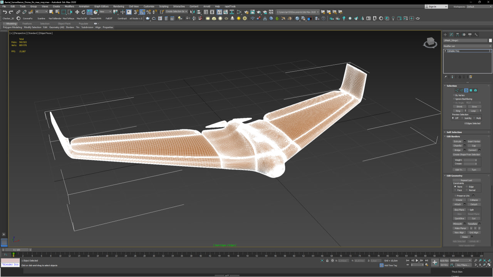Screen dimensions: 493x277
Task: Select Constraints Edge radio button
Action: point(467,187)
